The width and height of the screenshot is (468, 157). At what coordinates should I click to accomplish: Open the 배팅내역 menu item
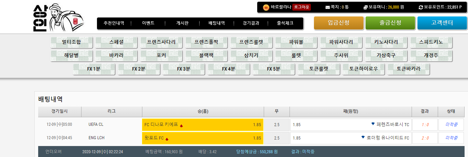217,23
